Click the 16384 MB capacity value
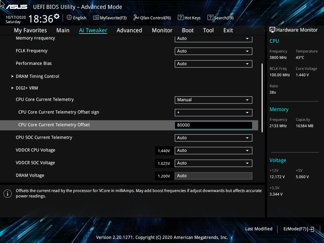The height and width of the screenshot is (243, 324). (305, 126)
